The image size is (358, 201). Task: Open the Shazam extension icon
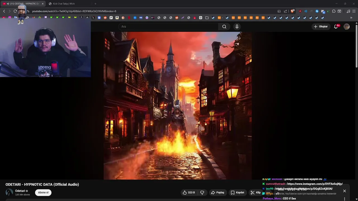coord(317,11)
